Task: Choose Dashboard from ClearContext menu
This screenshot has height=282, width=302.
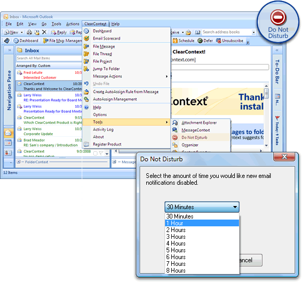Action: pos(127,31)
